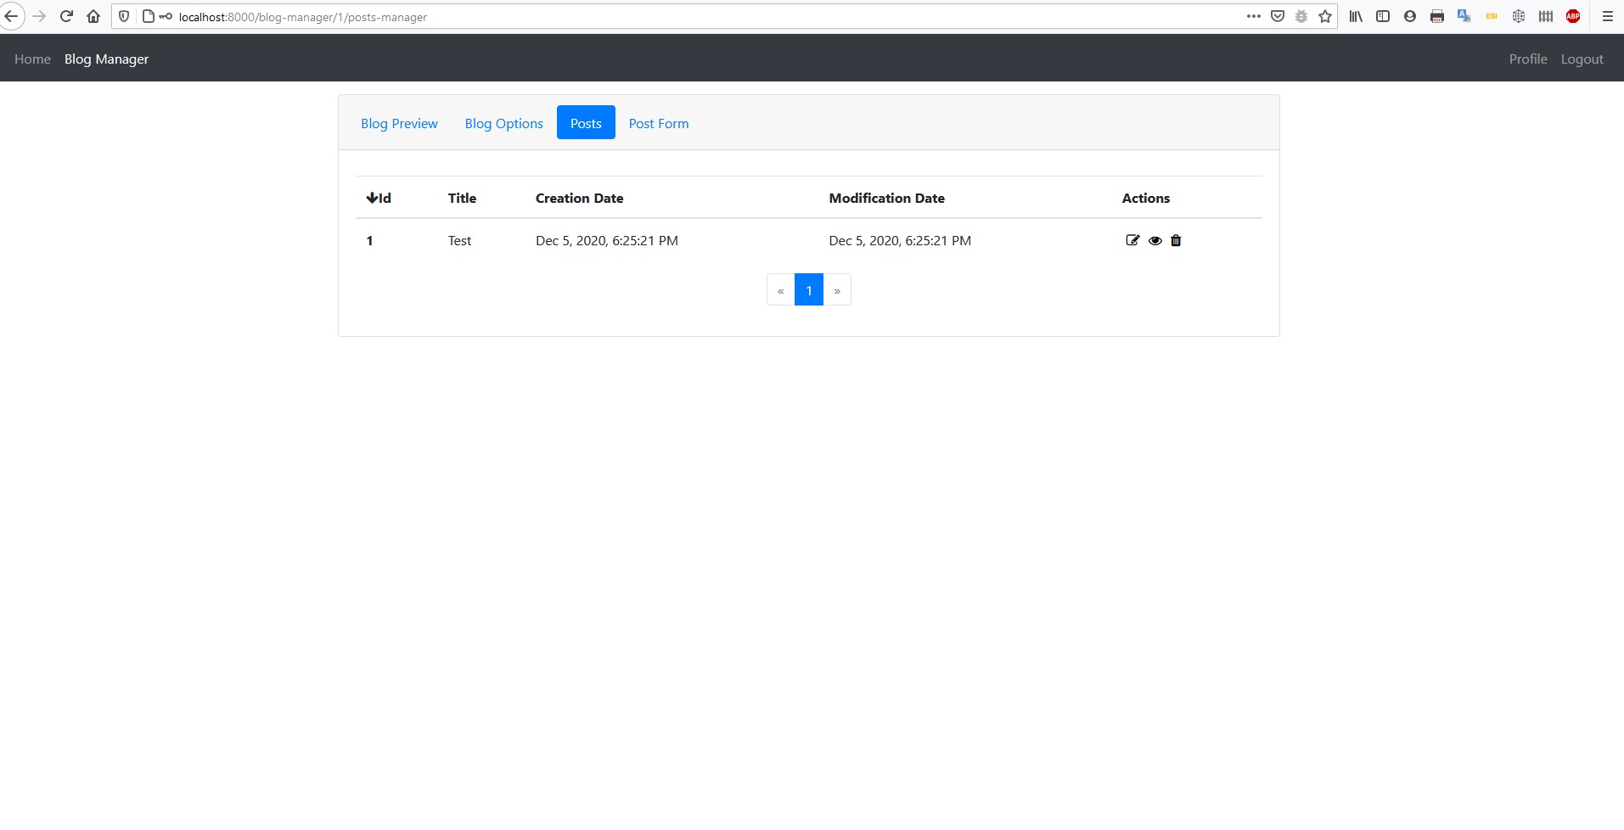Open the Adblock Plus ABP icon
This screenshot has height=830, width=1624.
[x=1573, y=16]
